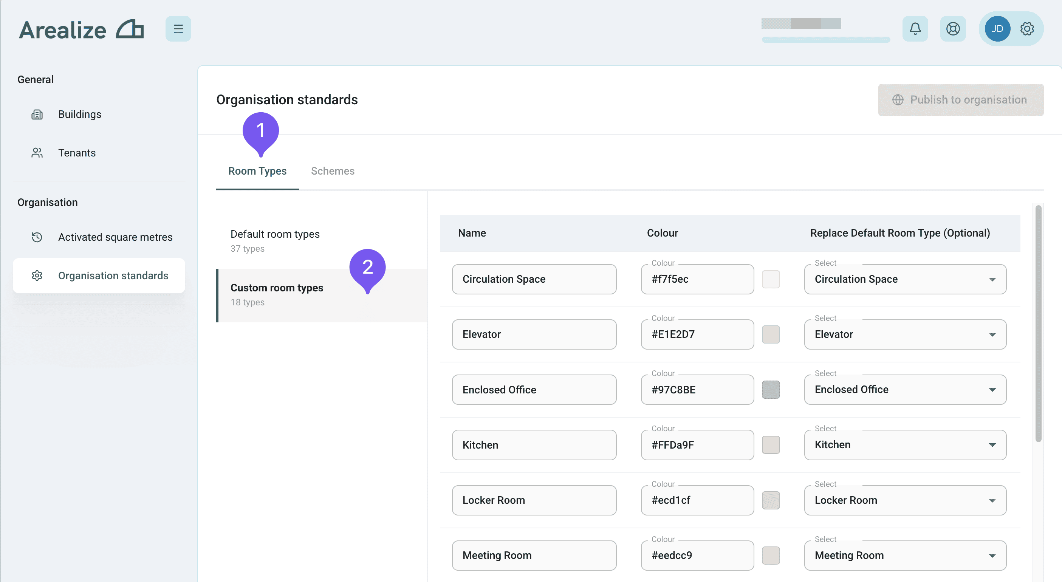This screenshot has height=582, width=1062.
Task: Edit Kitchen name field
Action: click(534, 445)
